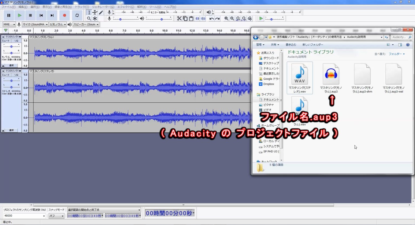Select the Multi-tool
Screen dimensions: 415x225
tap(95, 18)
